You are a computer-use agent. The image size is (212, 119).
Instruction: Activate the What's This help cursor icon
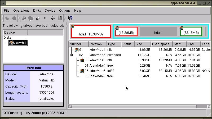(70, 18)
